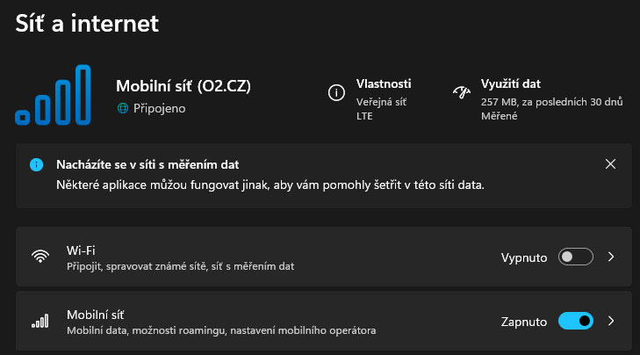
Task: Turn off the Mobilní síť toggle
Action: [576, 321]
